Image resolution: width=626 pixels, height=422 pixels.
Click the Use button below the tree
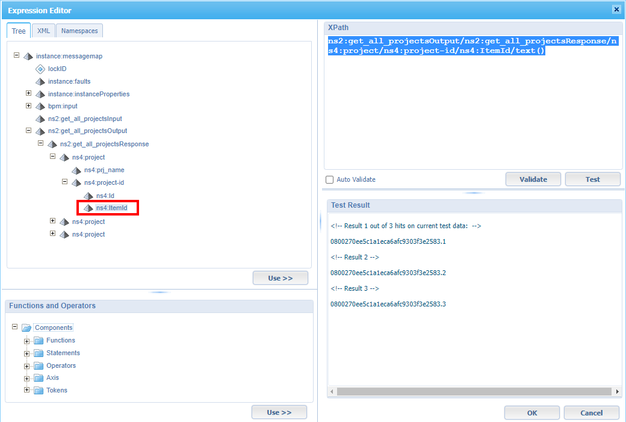point(280,278)
